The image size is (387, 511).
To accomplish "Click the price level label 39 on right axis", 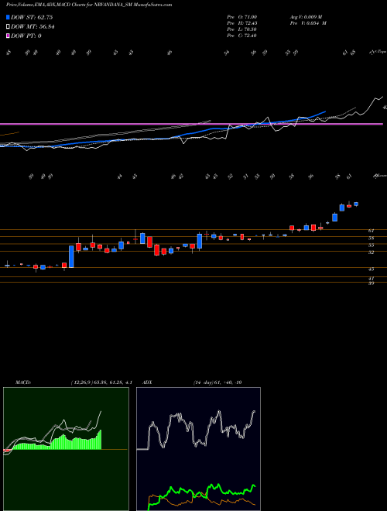I will point(371,283).
